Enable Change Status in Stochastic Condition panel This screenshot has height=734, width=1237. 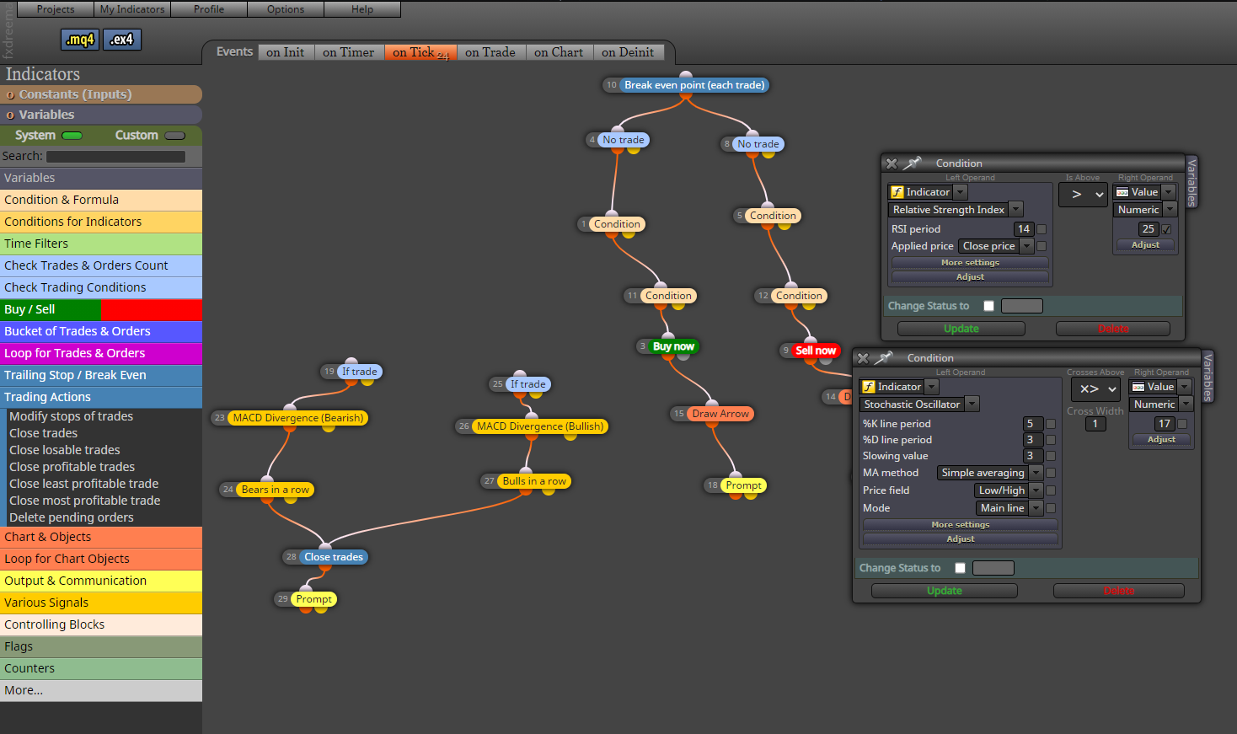(960, 568)
